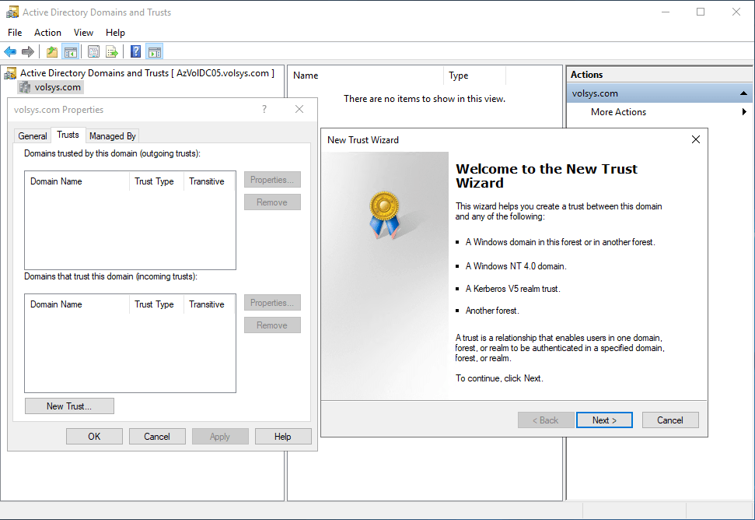Screen dimensions: 755x520
Task: Open Properties via the toolbar icon
Action: 93,52
